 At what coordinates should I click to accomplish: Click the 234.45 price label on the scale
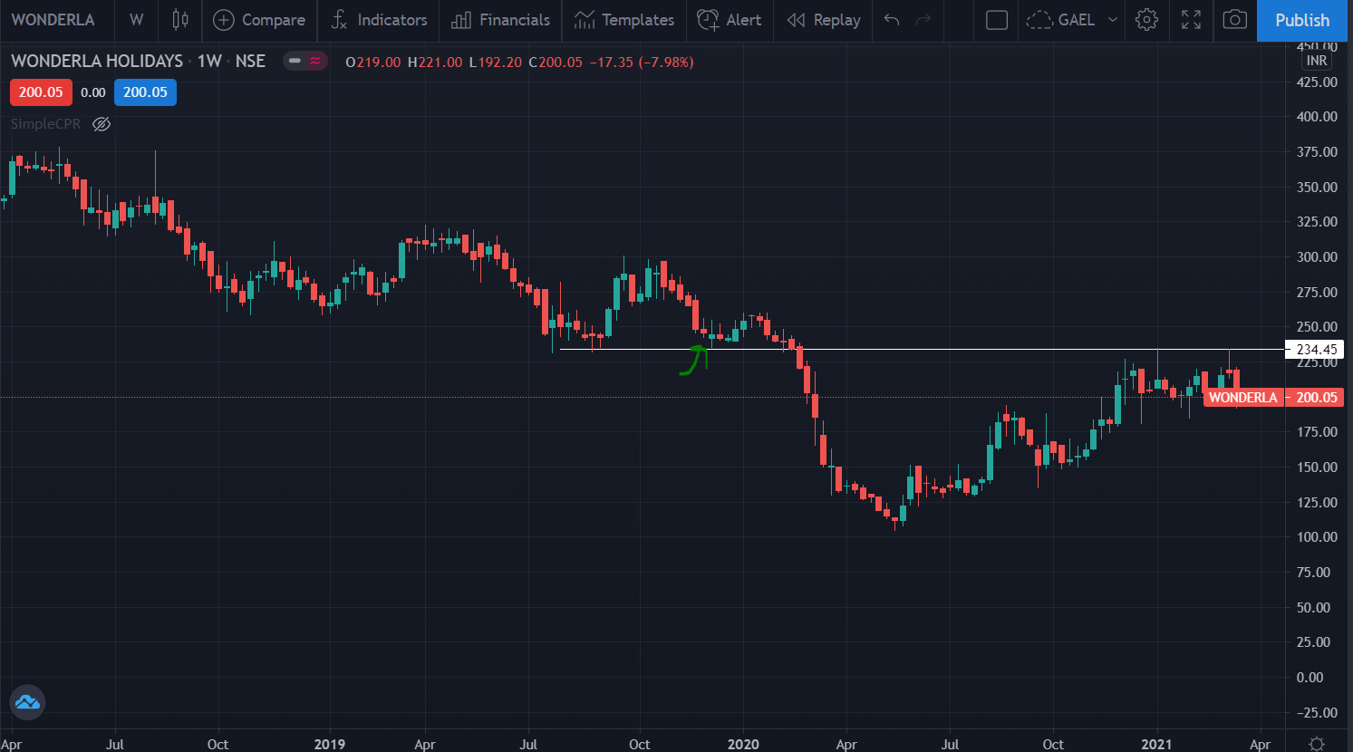1316,350
